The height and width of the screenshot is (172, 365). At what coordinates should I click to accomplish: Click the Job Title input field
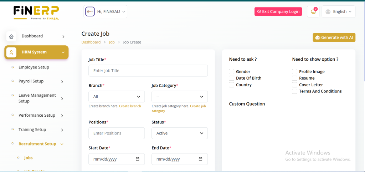pos(148,71)
